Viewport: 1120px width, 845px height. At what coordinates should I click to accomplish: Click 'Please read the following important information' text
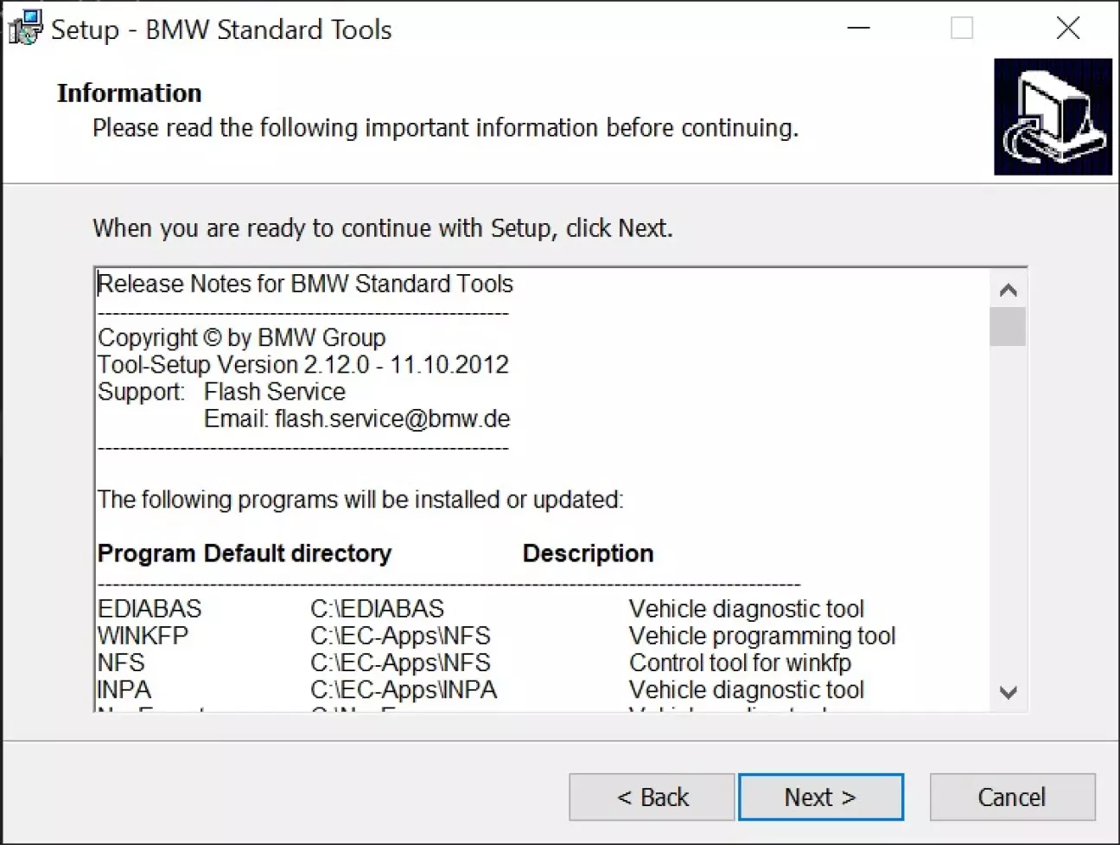pyautogui.click(x=445, y=128)
